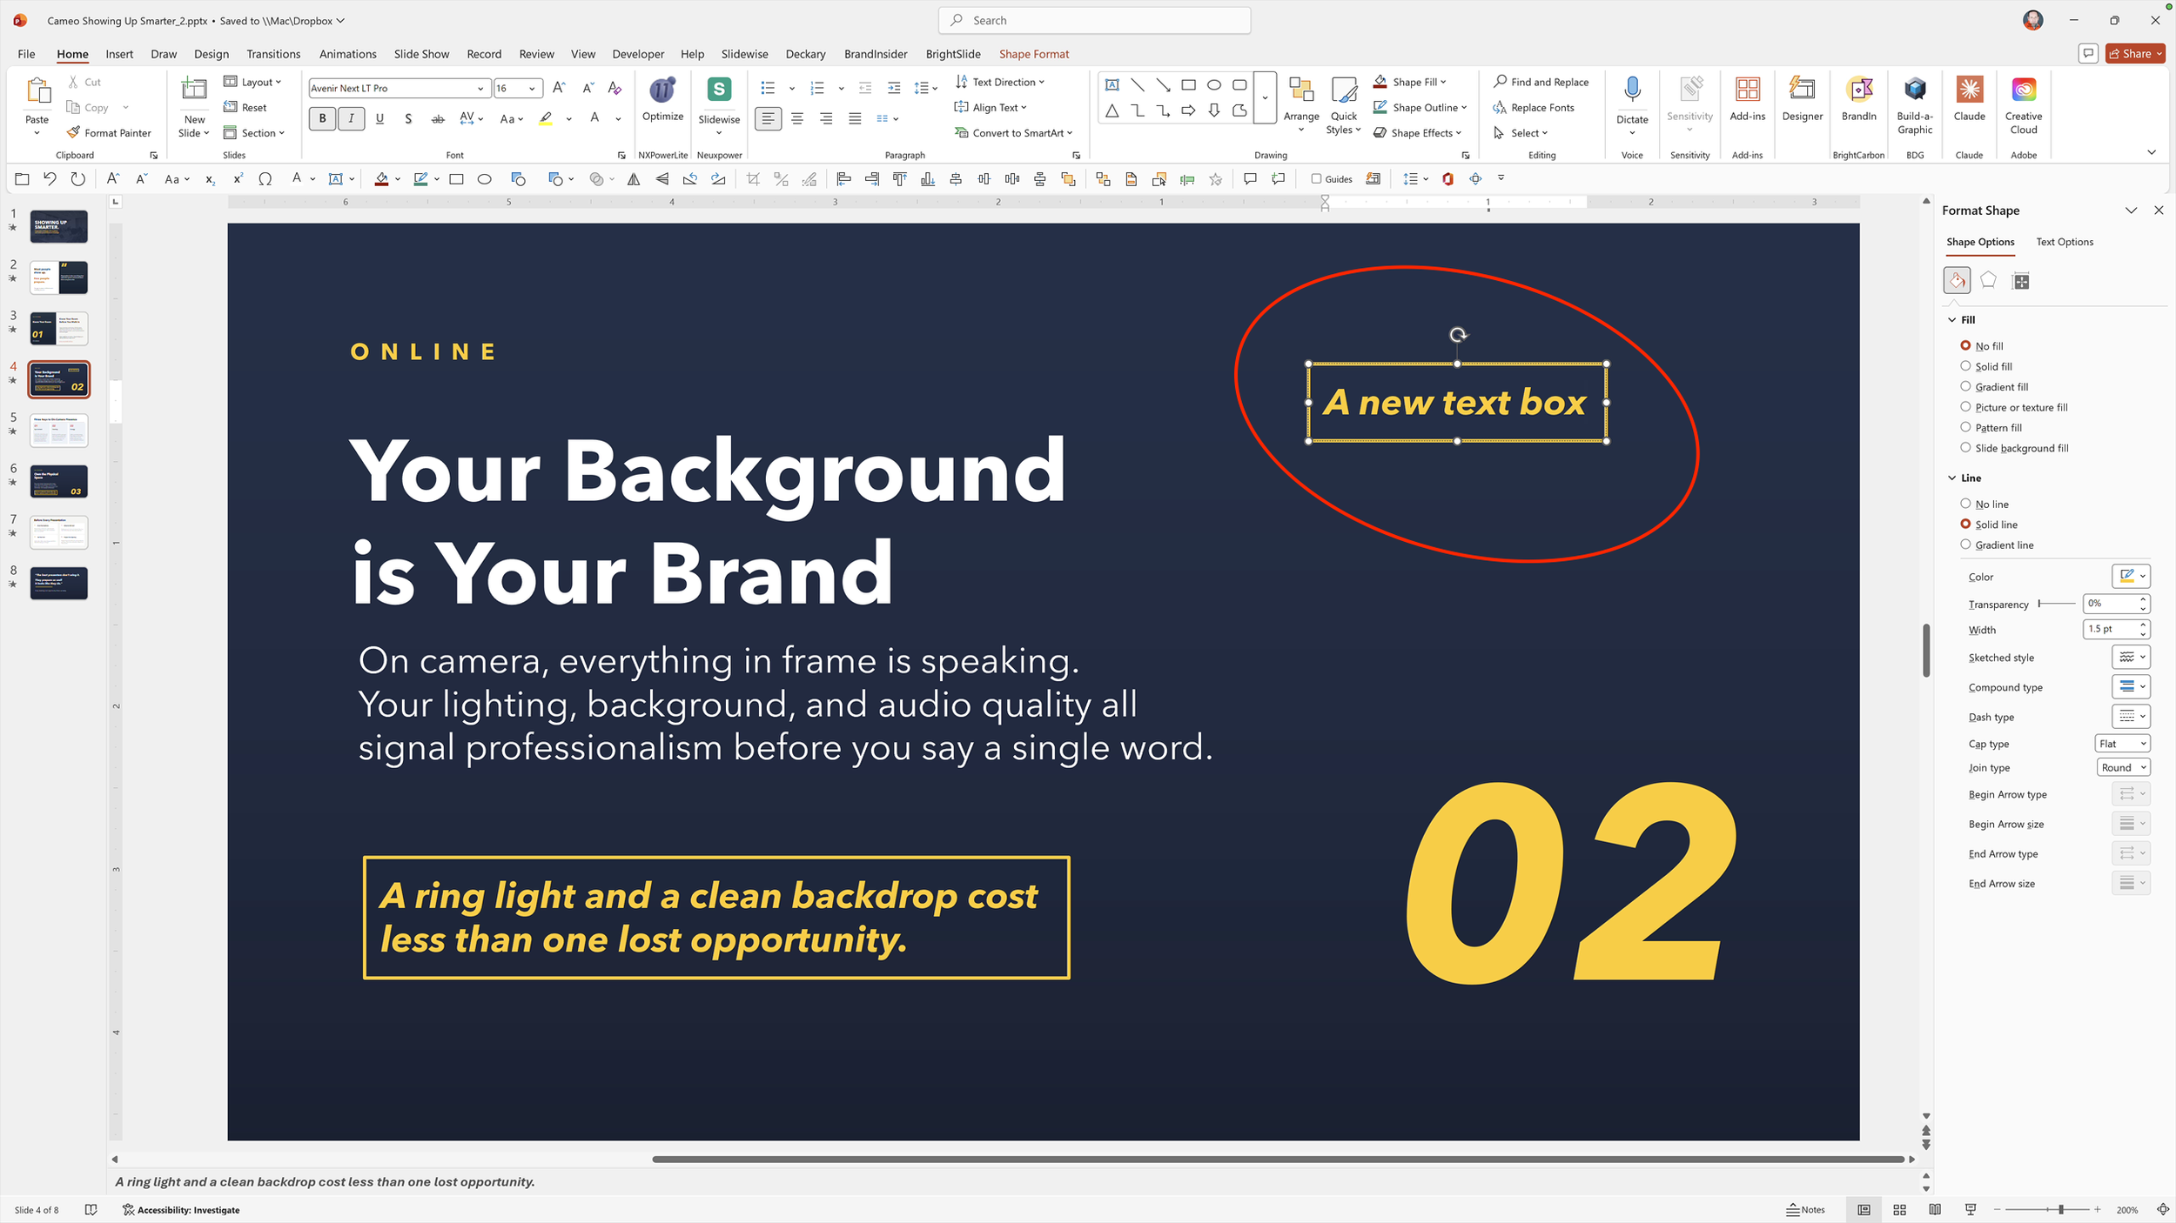Apply Underline to text
This screenshot has width=2176, height=1223.
click(379, 118)
